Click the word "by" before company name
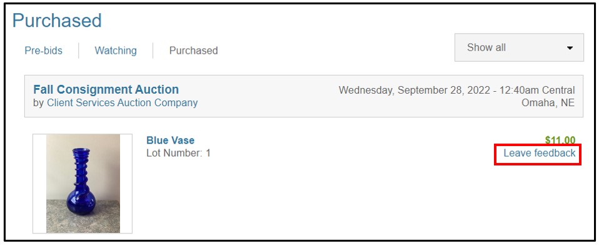Screen dimensions: 599x246 tap(38, 103)
